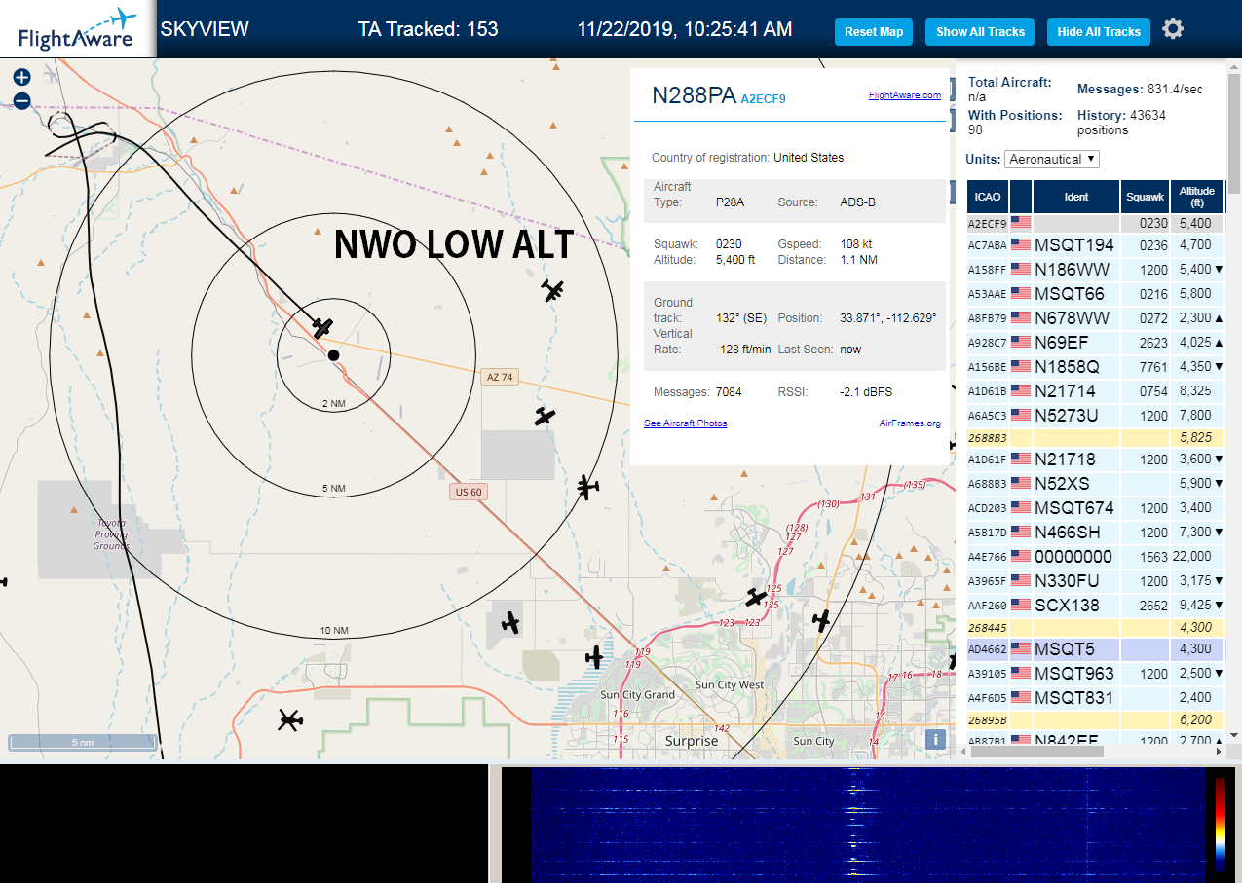This screenshot has height=883, width=1242.
Task: Zoom out the map with minus button
Action: tap(21, 101)
